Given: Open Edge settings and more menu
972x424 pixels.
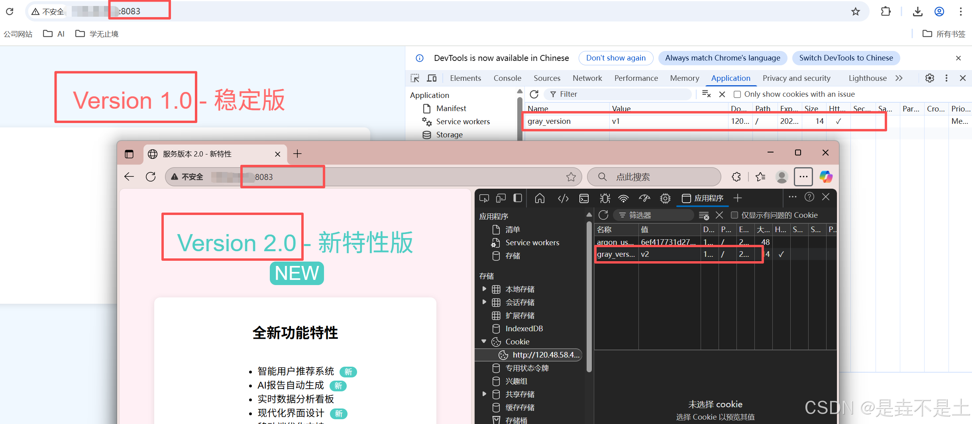Looking at the screenshot, I should [x=803, y=177].
